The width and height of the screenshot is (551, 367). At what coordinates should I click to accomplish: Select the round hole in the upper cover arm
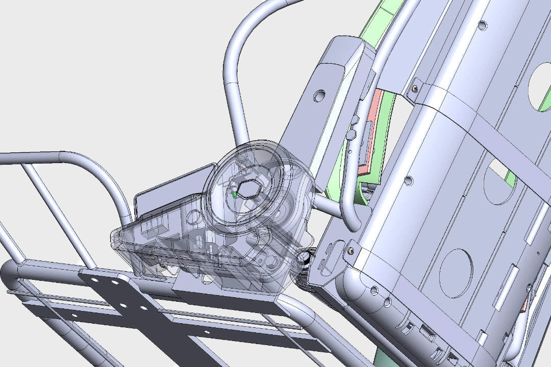(319, 95)
